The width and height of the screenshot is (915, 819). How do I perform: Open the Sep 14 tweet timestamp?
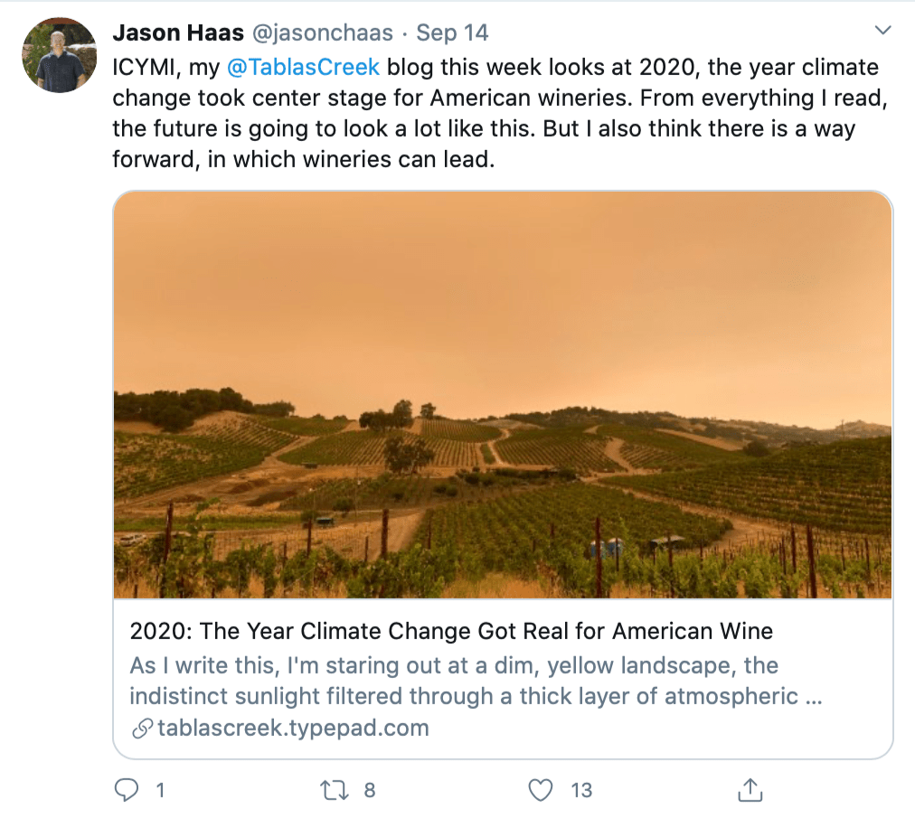click(451, 33)
